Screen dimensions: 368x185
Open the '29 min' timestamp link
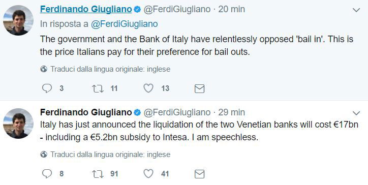232,112
